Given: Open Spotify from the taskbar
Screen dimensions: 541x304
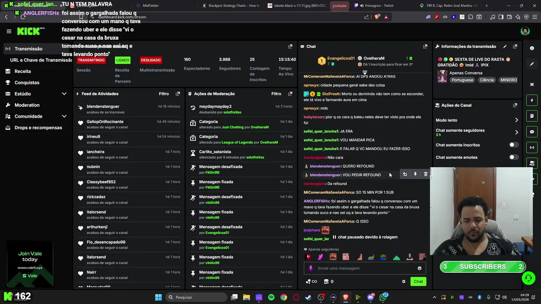Looking at the screenshot, I should 271,297.
